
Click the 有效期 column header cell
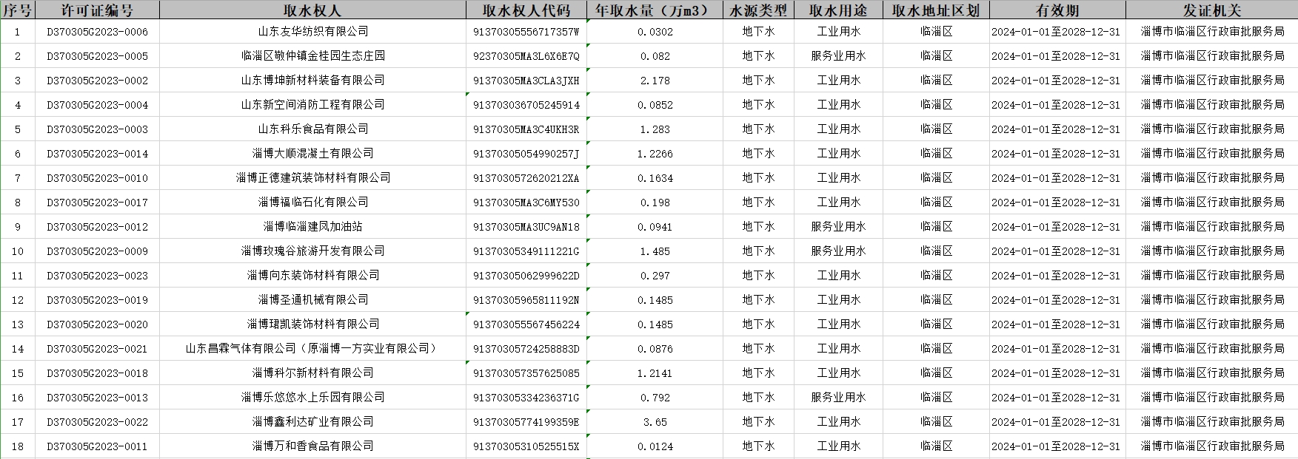pyautogui.click(x=1057, y=10)
